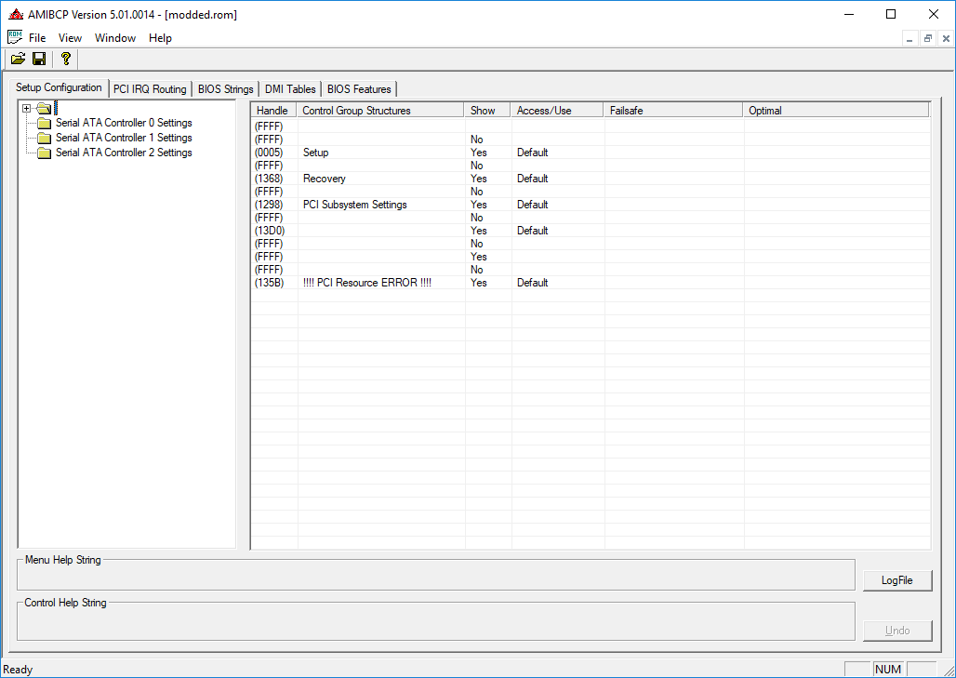956x678 pixels.
Task: Click handle (13D0) in the table
Action: 270,231
